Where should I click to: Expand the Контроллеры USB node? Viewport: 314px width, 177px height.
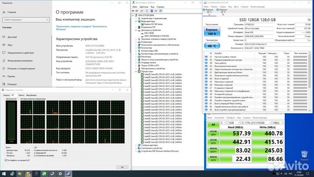point(136,51)
